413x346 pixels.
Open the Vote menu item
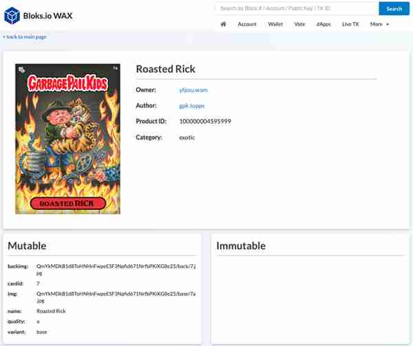pos(299,24)
